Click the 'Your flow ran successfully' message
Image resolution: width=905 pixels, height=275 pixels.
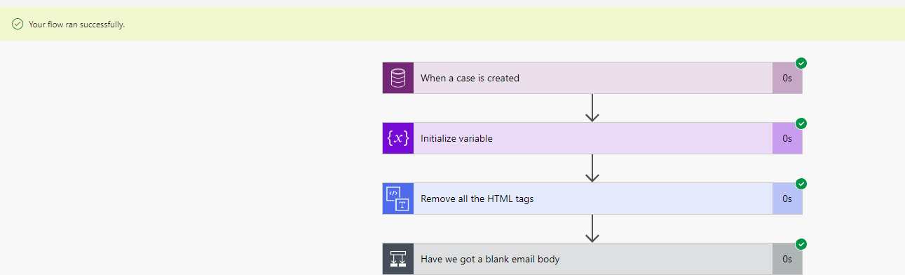tap(76, 25)
